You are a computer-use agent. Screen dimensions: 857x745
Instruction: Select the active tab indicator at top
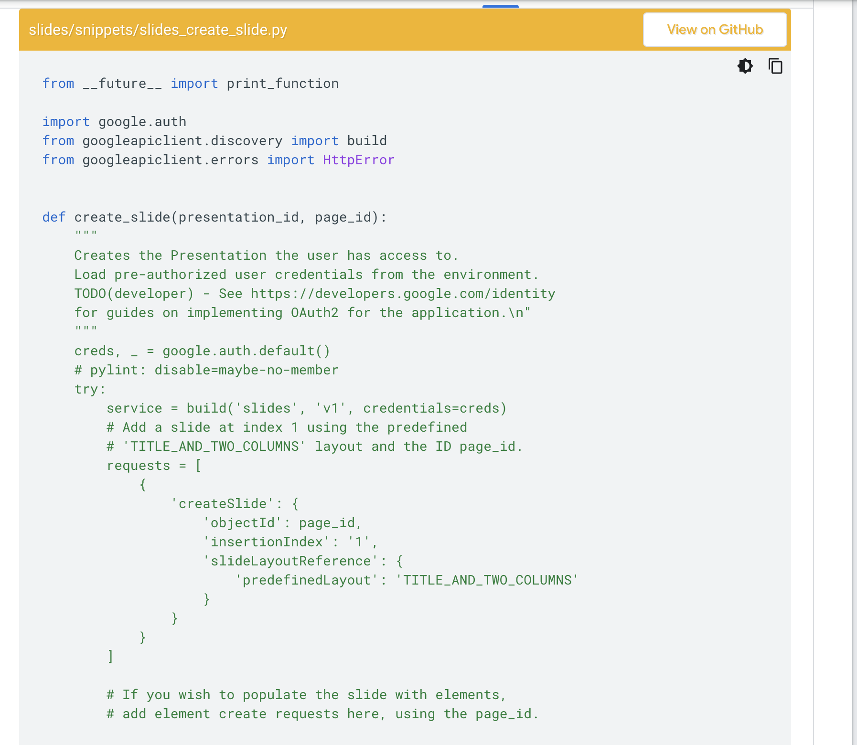(x=500, y=6)
